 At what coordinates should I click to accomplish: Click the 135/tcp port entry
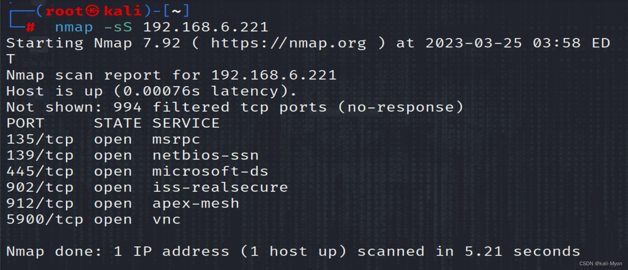(x=40, y=139)
